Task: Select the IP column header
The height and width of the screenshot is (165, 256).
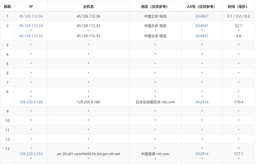Action: point(31,7)
